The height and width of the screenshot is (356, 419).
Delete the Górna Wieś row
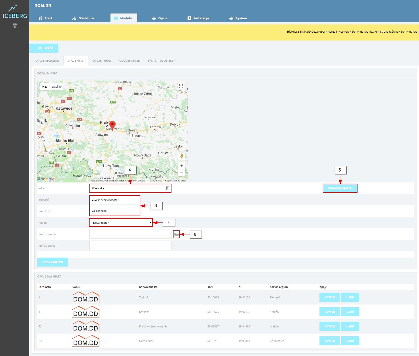pos(350,341)
